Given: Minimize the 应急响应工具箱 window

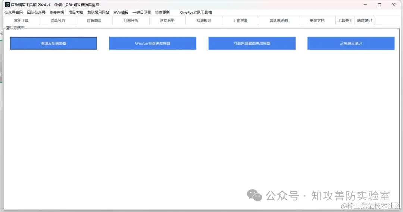Looking at the screenshot, I should click(x=365, y=4).
